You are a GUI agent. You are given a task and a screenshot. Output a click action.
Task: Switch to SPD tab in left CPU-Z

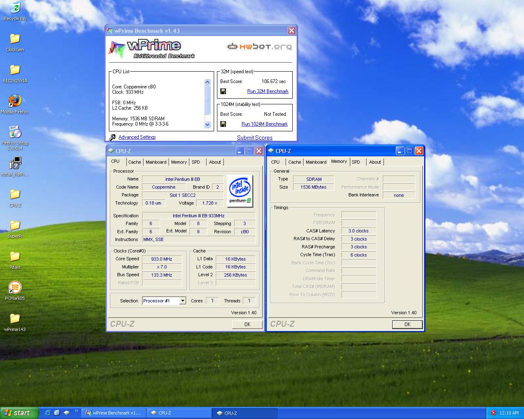[x=196, y=162]
